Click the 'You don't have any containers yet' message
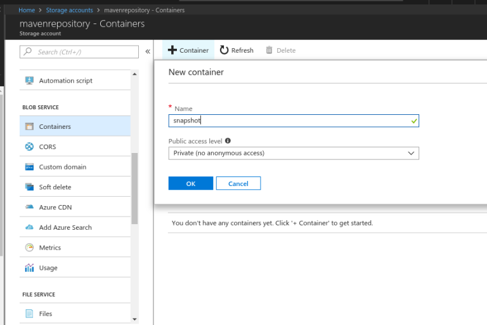This screenshot has width=487, height=325. click(x=273, y=223)
